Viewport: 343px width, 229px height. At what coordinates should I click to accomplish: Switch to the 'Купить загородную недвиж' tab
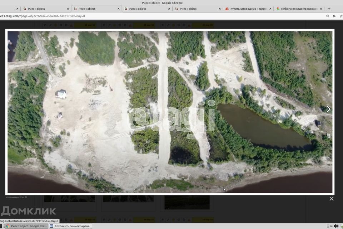(x=248, y=9)
